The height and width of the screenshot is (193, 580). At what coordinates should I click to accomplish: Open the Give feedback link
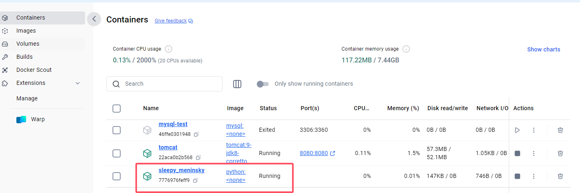(x=171, y=21)
